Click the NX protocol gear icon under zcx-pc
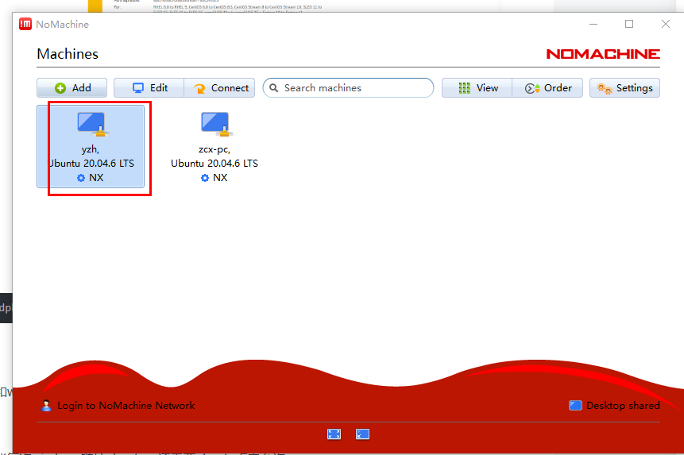 [x=205, y=178]
